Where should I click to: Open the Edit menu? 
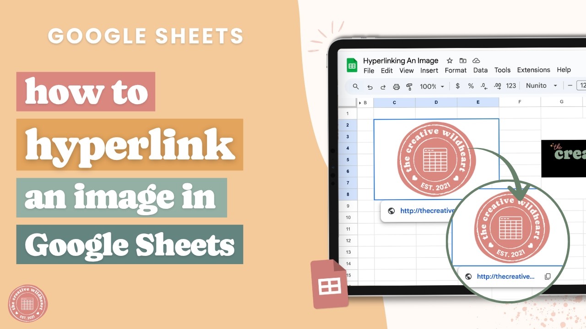(387, 70)
